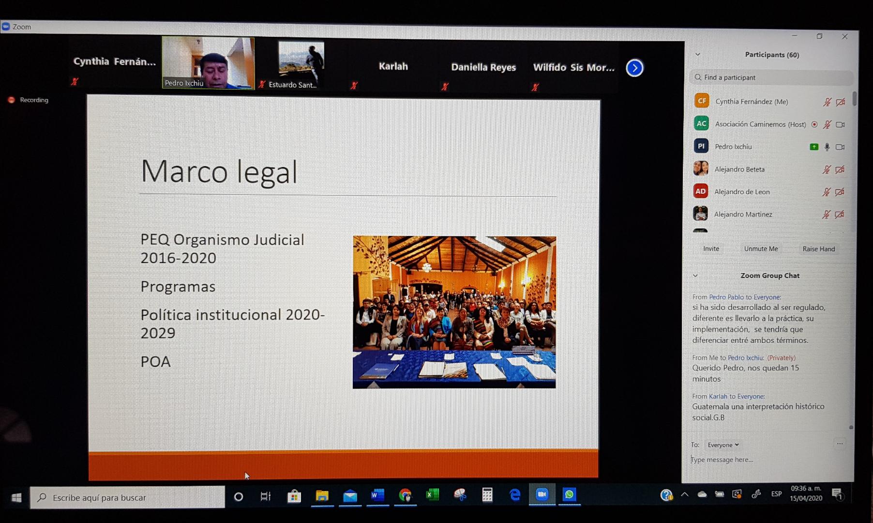Click the participants list scrollbar
The height and width of the screenshot is (523, 873).
[855, 99]
